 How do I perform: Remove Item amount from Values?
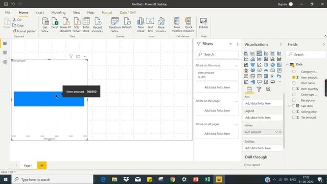point(281,132)
